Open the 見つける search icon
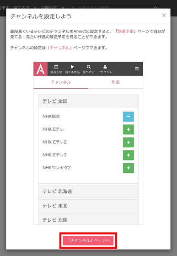The width and height of the screenshot is (177, 256). click(89, 69)
